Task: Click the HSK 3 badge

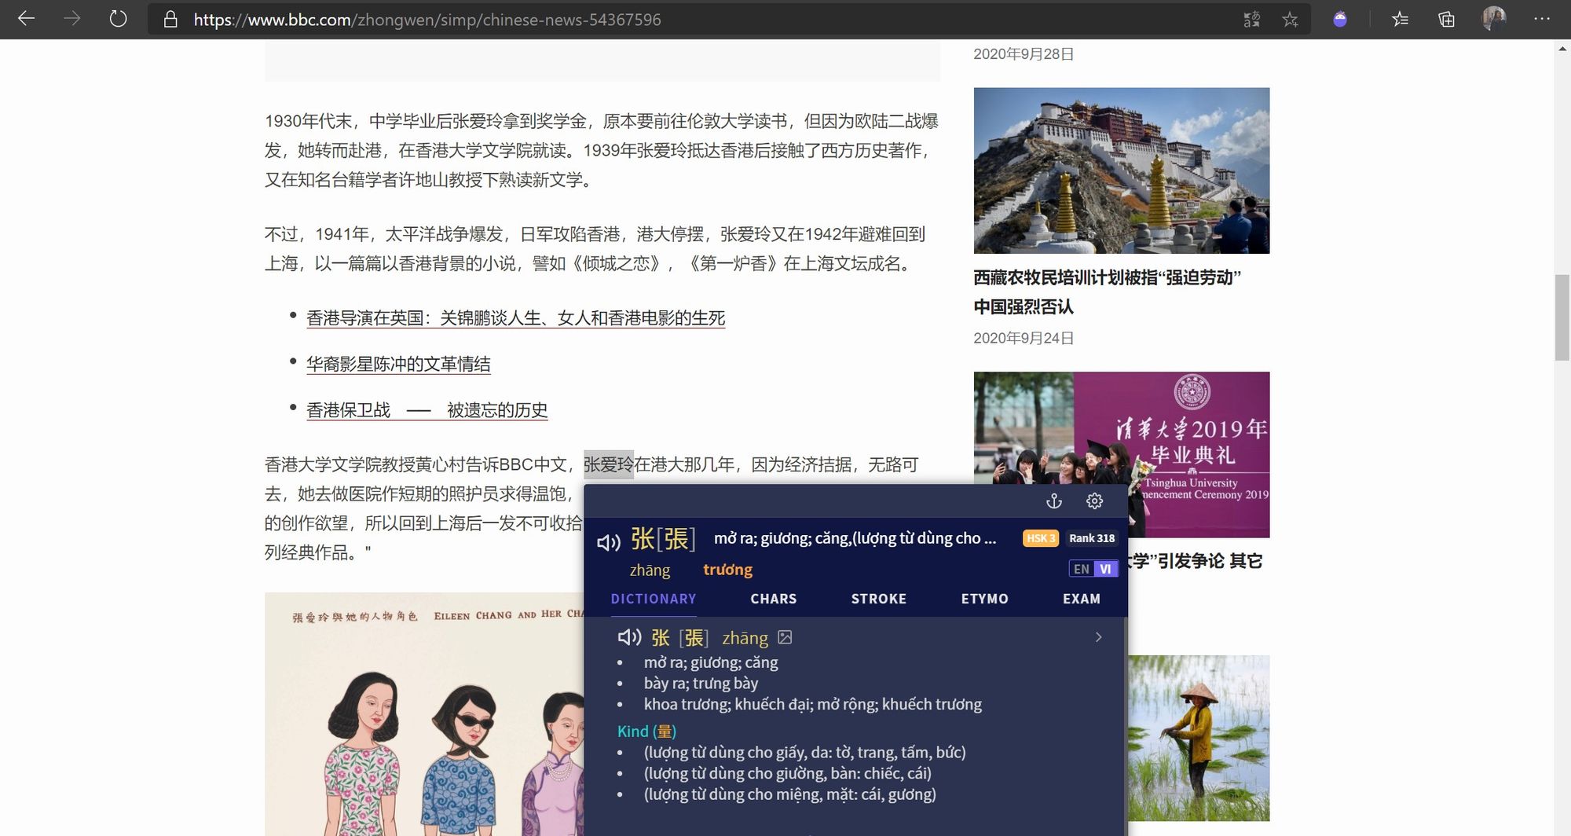Action: coord(1041,538)
